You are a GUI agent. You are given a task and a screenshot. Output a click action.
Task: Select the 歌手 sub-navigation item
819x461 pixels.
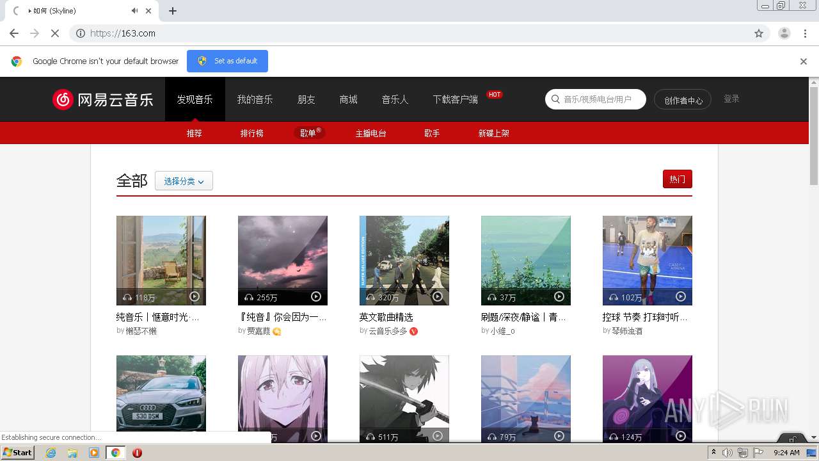432,133
